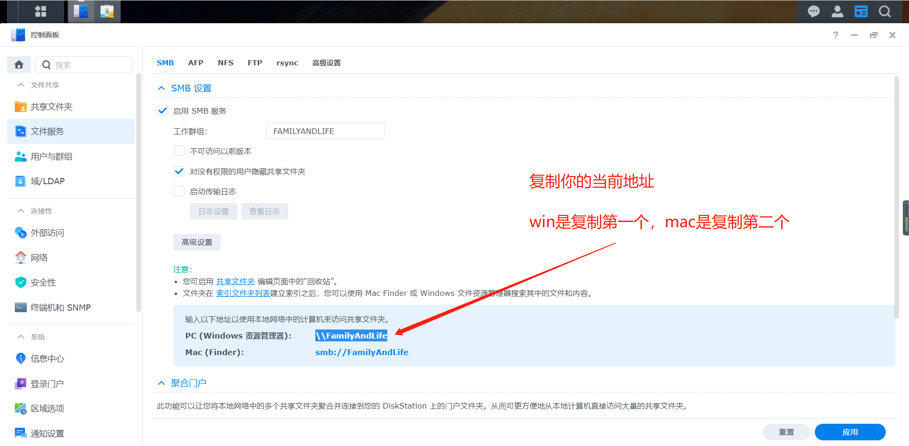Open Terminal & SNMP (终端机和 SNMP)
The width and height of the screenshot is (909, 446).
coord(71,307)
